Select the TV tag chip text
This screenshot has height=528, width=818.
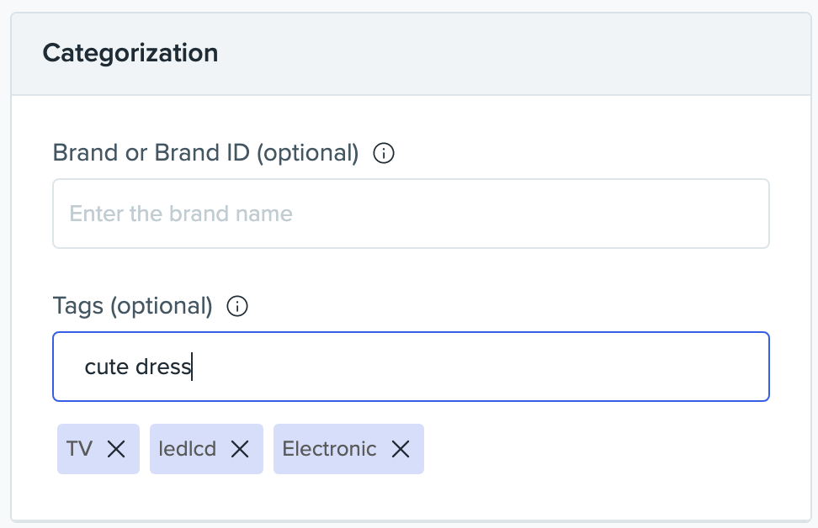click(79, 449)
